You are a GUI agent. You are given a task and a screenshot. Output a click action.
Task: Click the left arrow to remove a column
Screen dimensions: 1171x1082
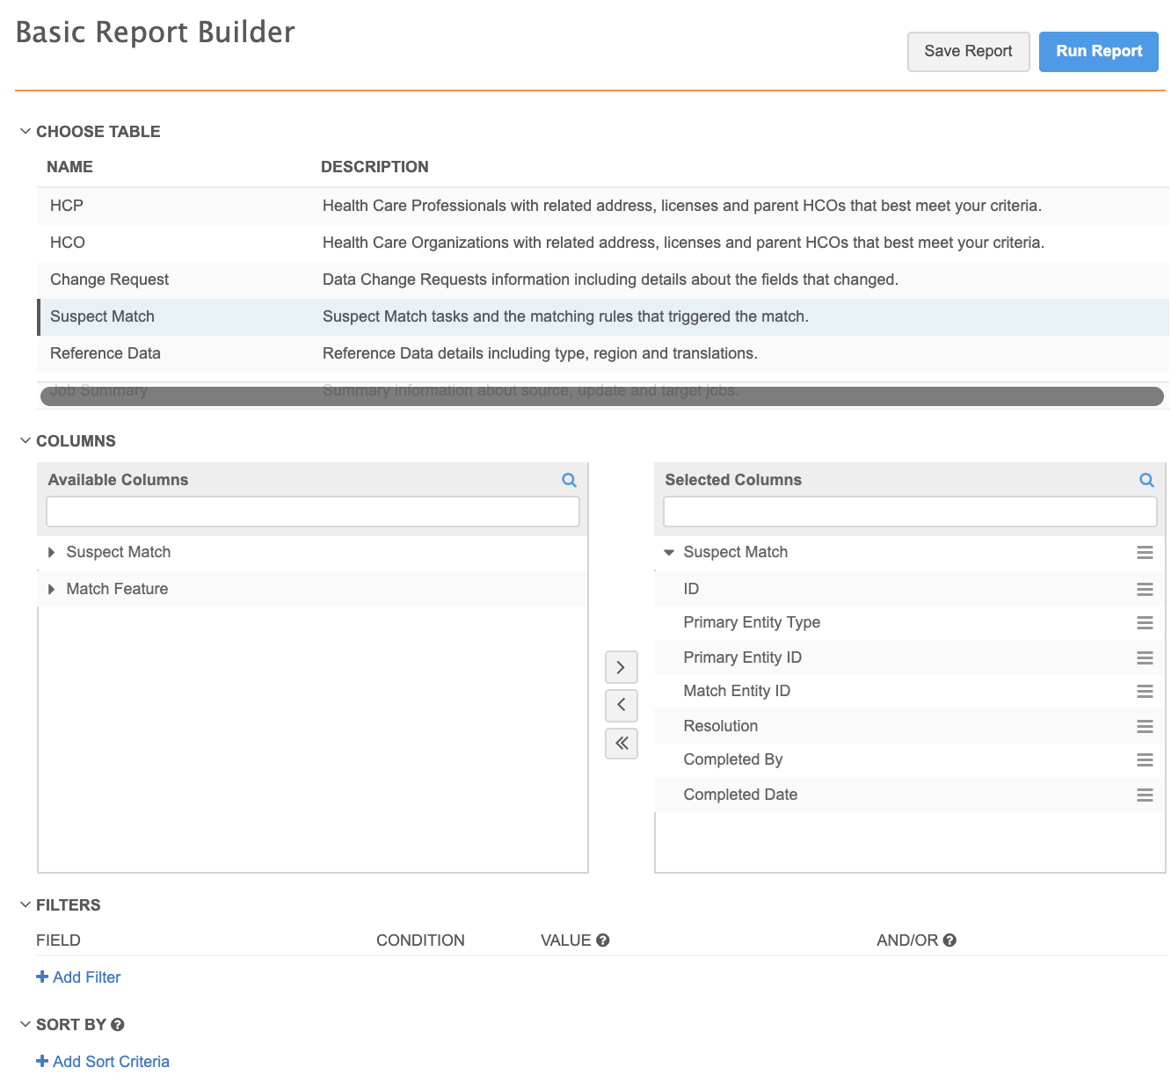click(x=621, y=705)
